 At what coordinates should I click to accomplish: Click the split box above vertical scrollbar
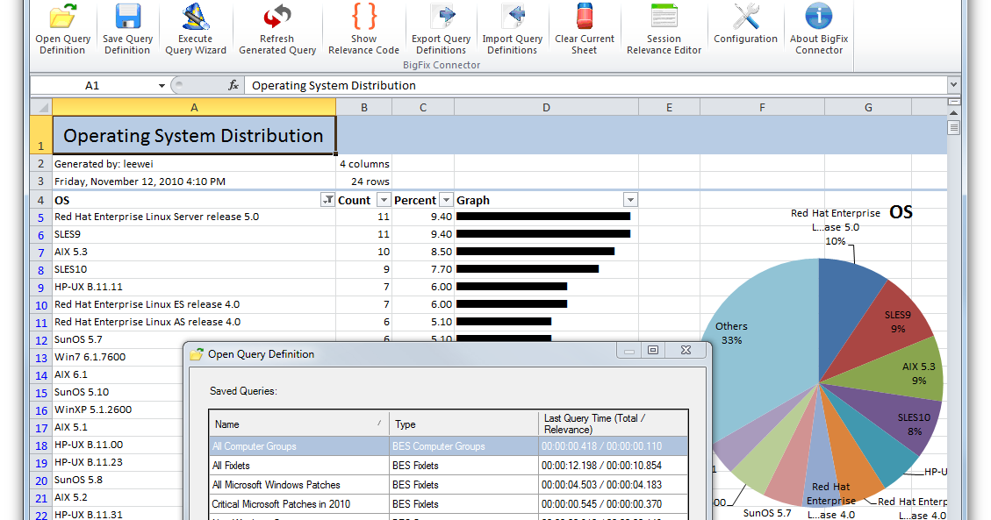[954, 102]
